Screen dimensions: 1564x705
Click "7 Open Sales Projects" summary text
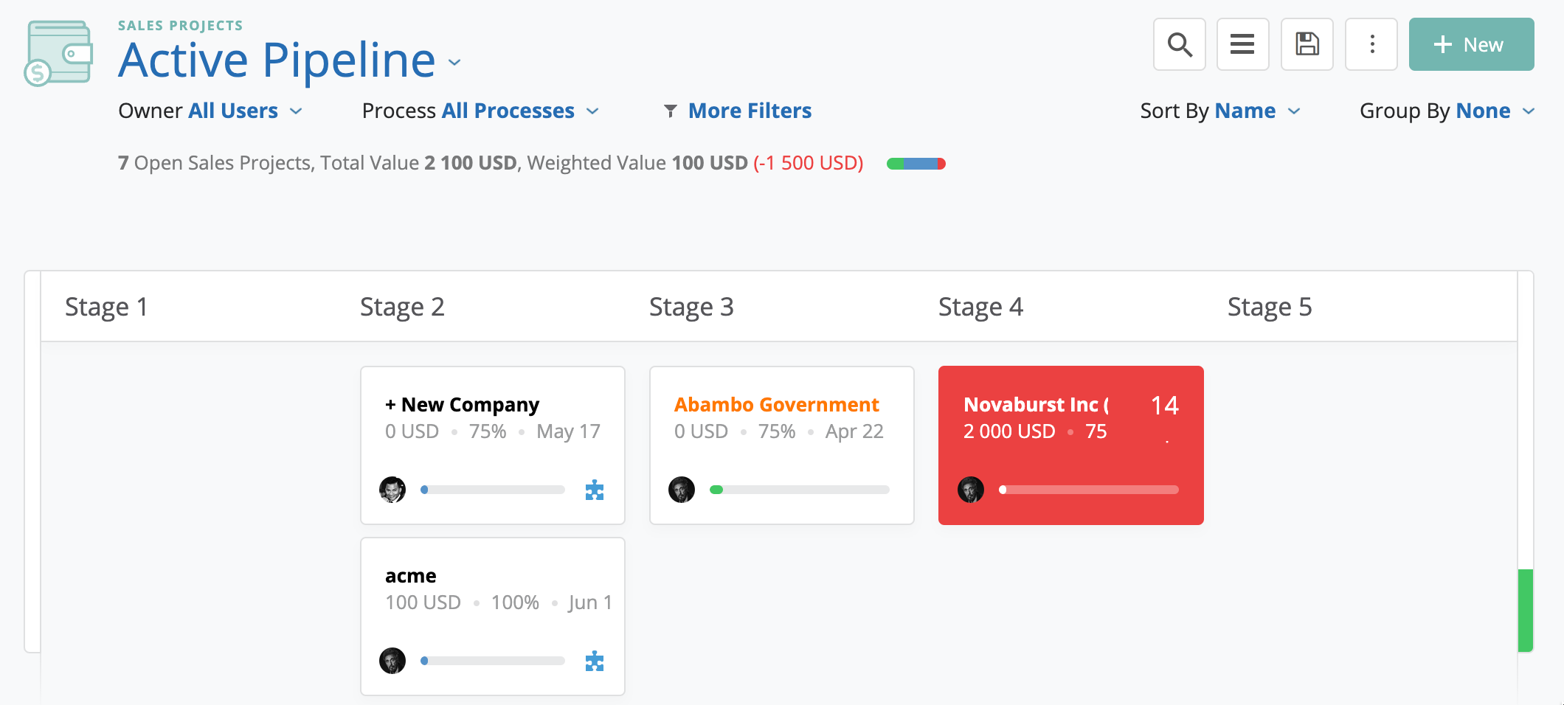[215, 163]
